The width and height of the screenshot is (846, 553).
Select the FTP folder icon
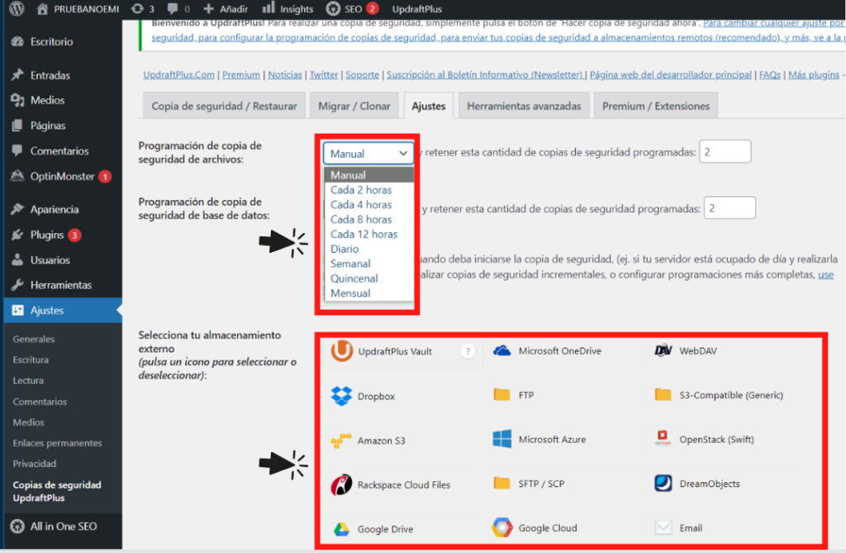pyautogui.click(x=501, y=395)
